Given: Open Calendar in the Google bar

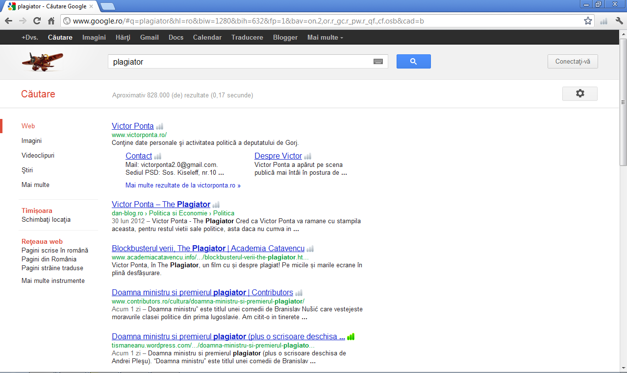Looking at the screenshot, I should [x=207, y=37].
